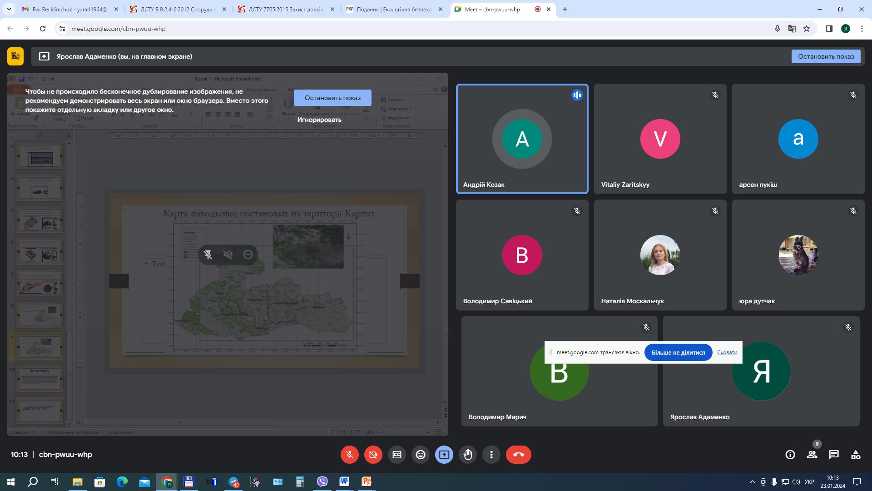
Task: Open Viber from the Windows taskbar
Action: tap(322, 482)
